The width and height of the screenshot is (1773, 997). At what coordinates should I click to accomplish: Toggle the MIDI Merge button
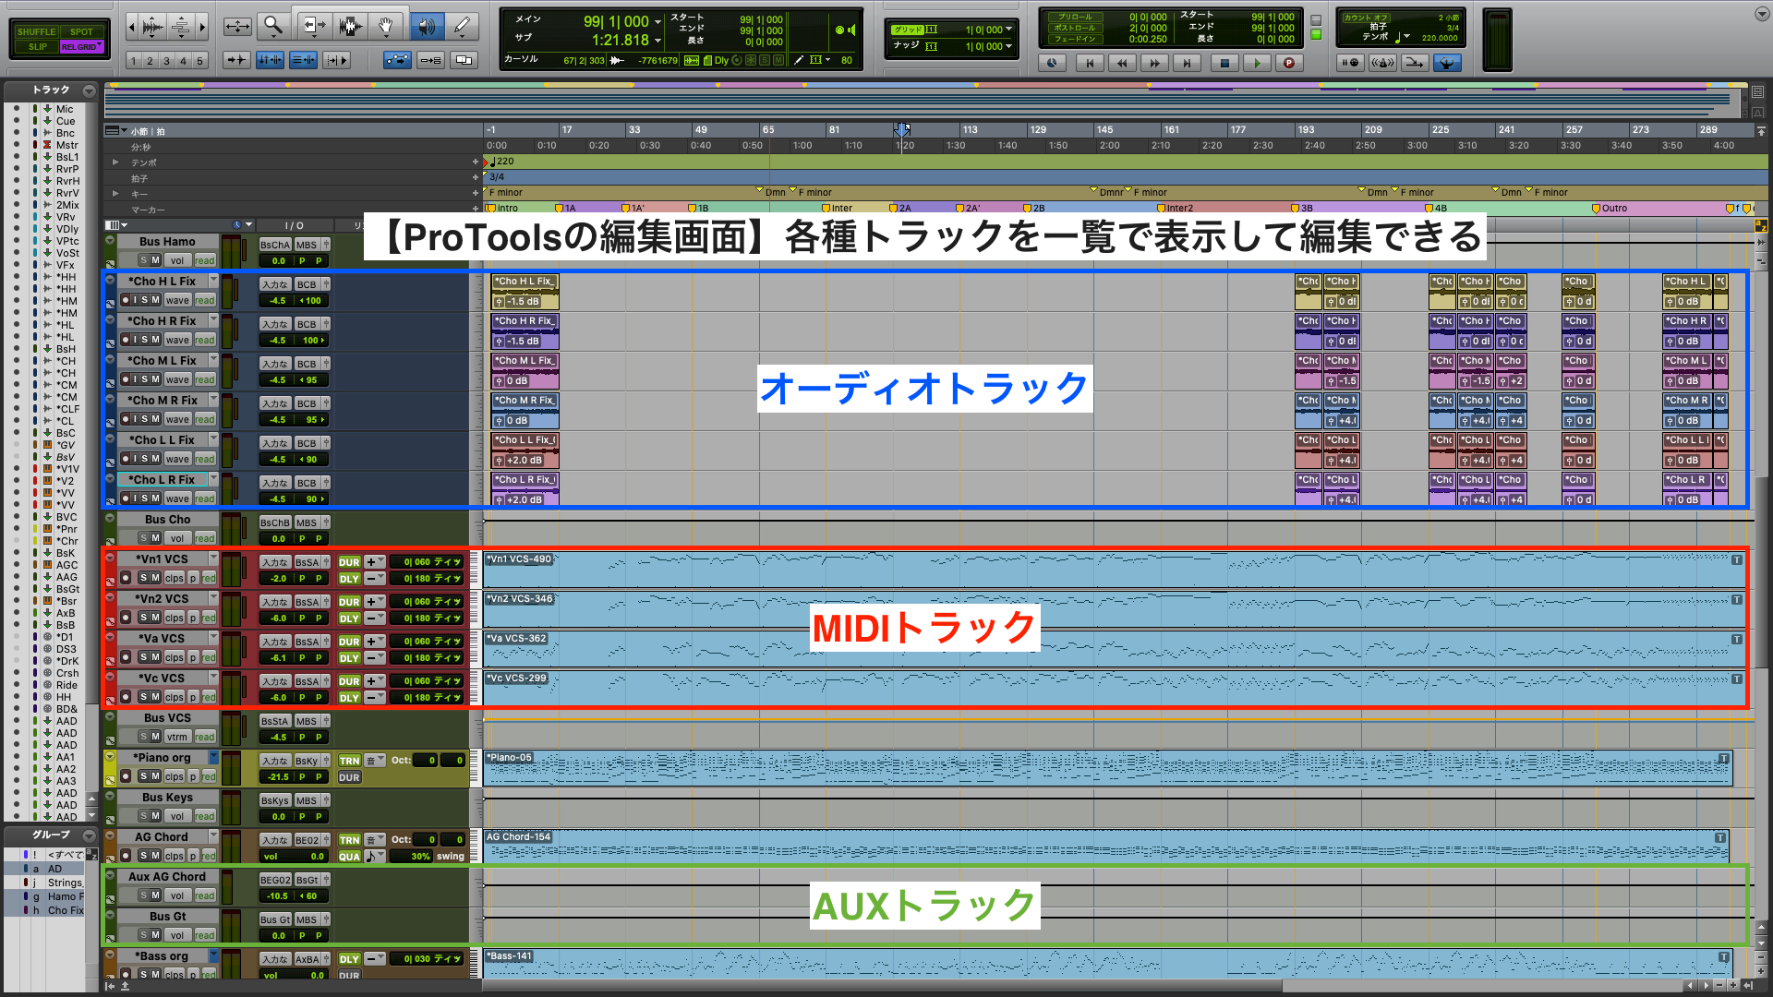(x=1414, y=63)
